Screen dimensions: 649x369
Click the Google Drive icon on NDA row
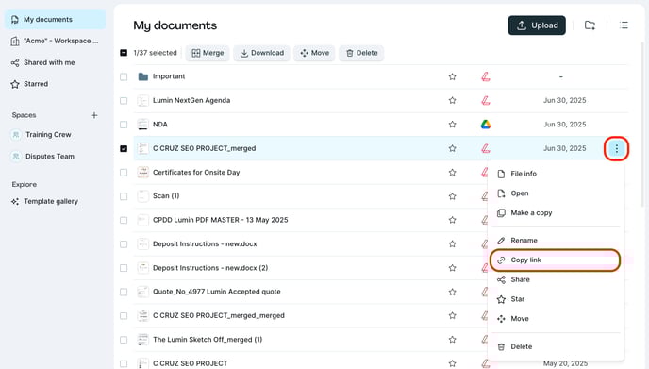486,125
